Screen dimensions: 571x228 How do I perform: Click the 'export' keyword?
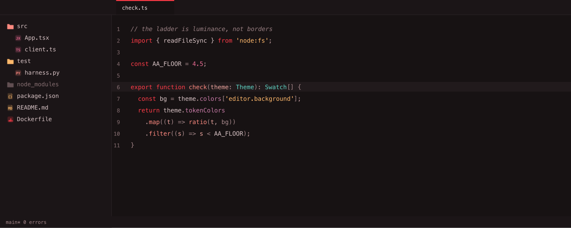tap(141, 87)
